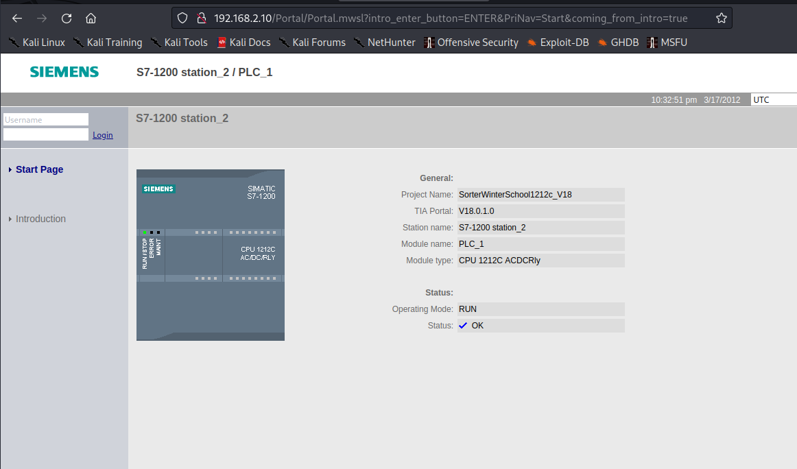This screenshot has width=797, height=469.
Task: Open the Offensive Security bookmark
Action: [x=471, y=43]
